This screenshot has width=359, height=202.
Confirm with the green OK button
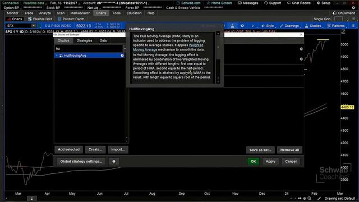253,161
